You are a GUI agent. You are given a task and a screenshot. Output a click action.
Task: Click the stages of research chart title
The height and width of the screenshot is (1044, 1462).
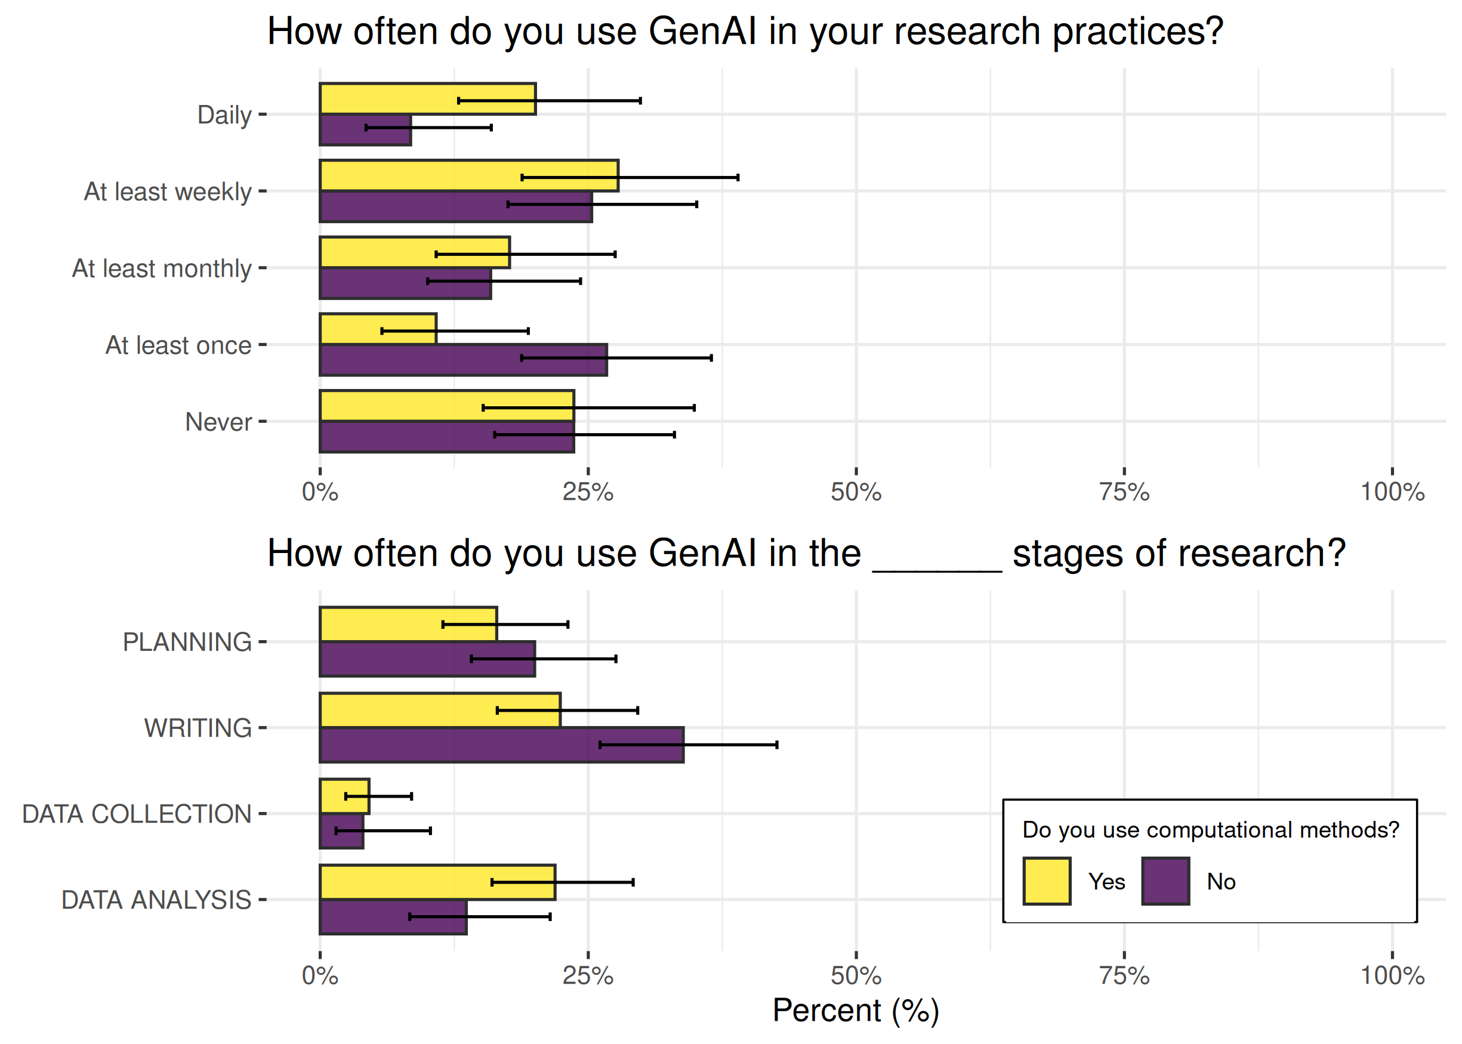[806, 553]
